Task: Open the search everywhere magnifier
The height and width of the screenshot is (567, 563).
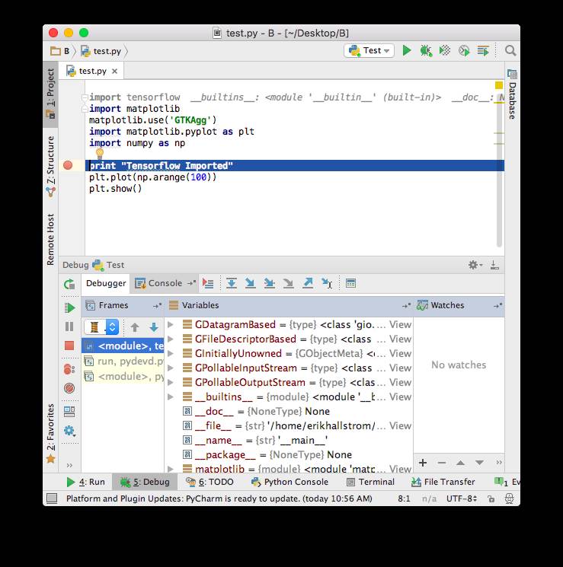Action: tap(510, 51)
